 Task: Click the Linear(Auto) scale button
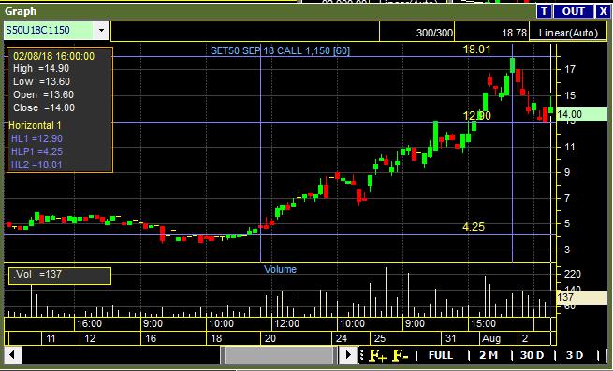click(x=568, y=33)
